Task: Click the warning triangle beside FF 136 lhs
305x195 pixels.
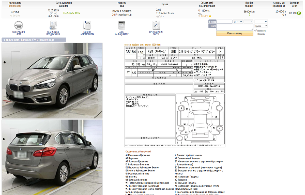Action: (210, 16)
